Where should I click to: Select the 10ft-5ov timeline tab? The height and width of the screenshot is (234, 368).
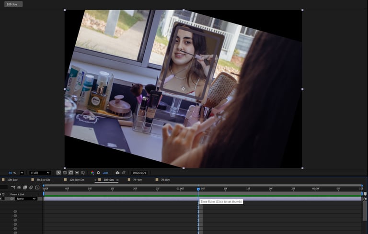tap(109, 180)
